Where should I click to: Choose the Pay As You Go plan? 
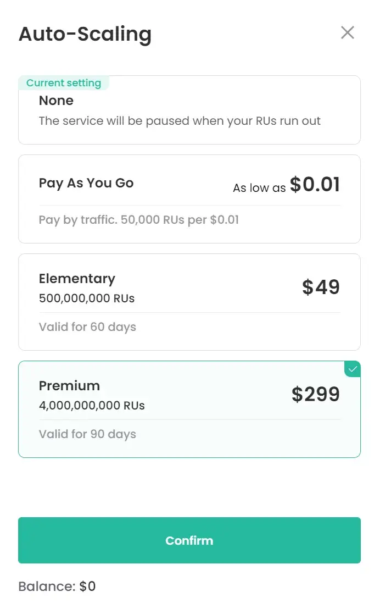click(x=189, y=199)
